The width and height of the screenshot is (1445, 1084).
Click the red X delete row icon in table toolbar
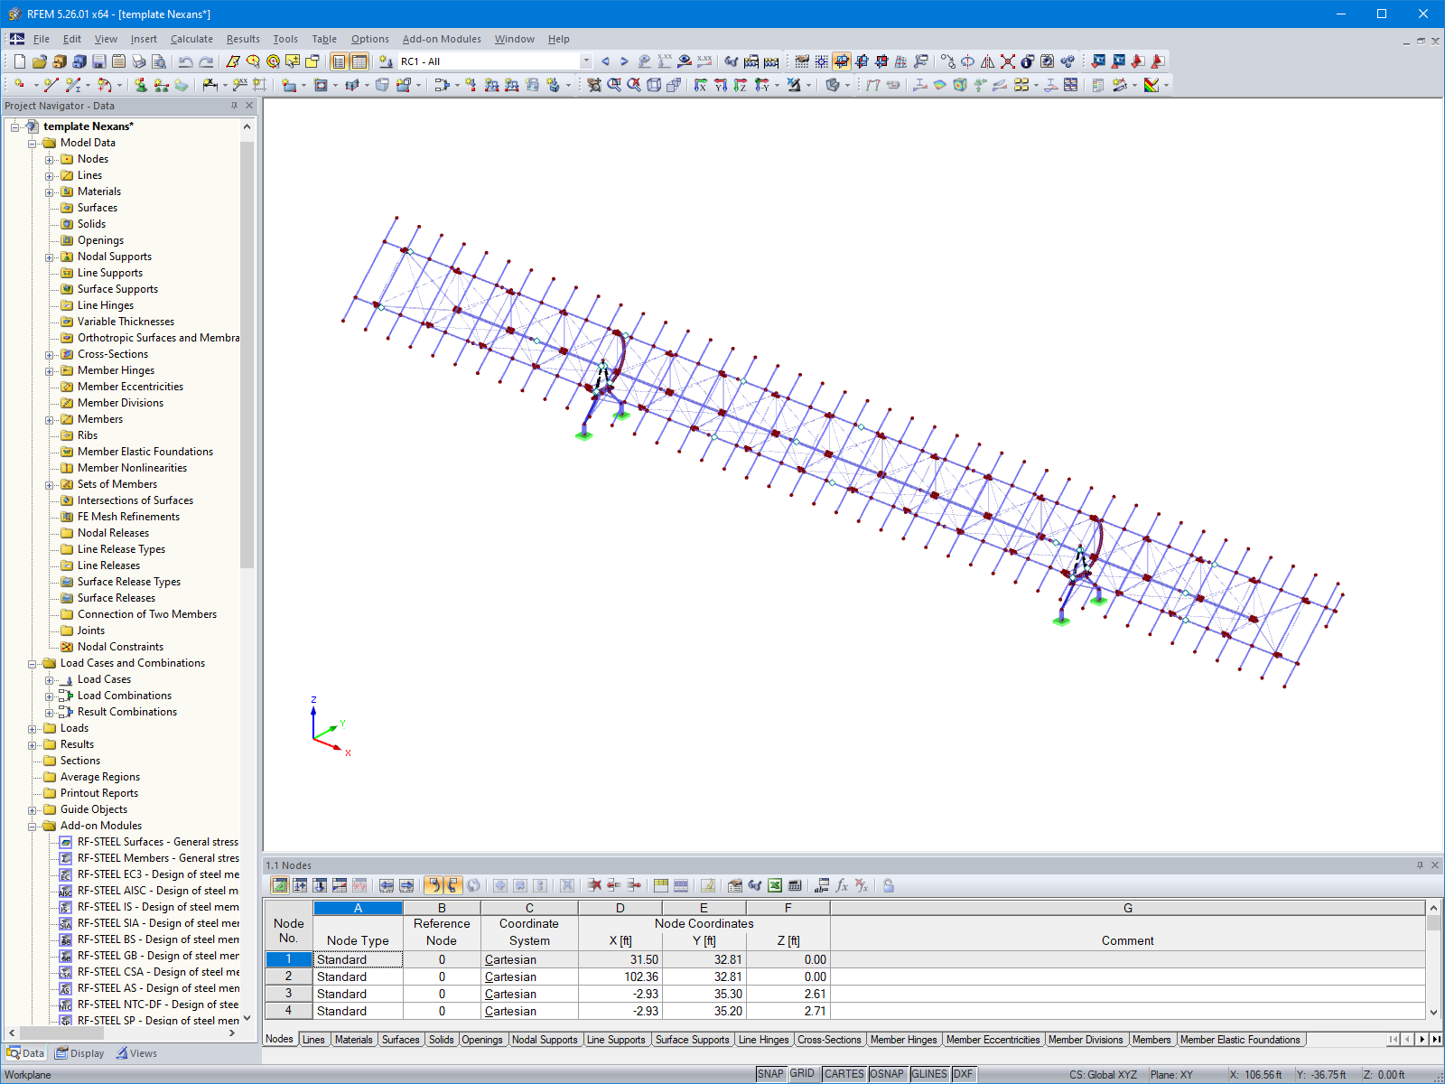pos(594,885)
